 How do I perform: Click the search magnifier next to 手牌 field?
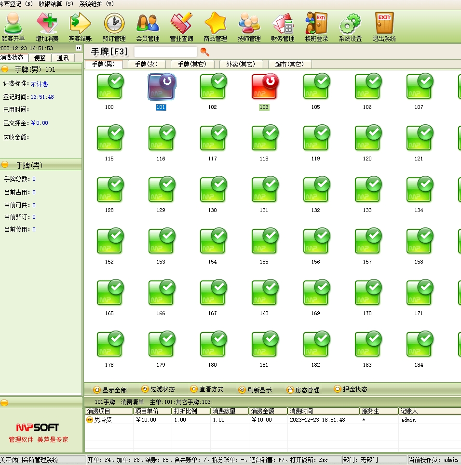(205, 52)
